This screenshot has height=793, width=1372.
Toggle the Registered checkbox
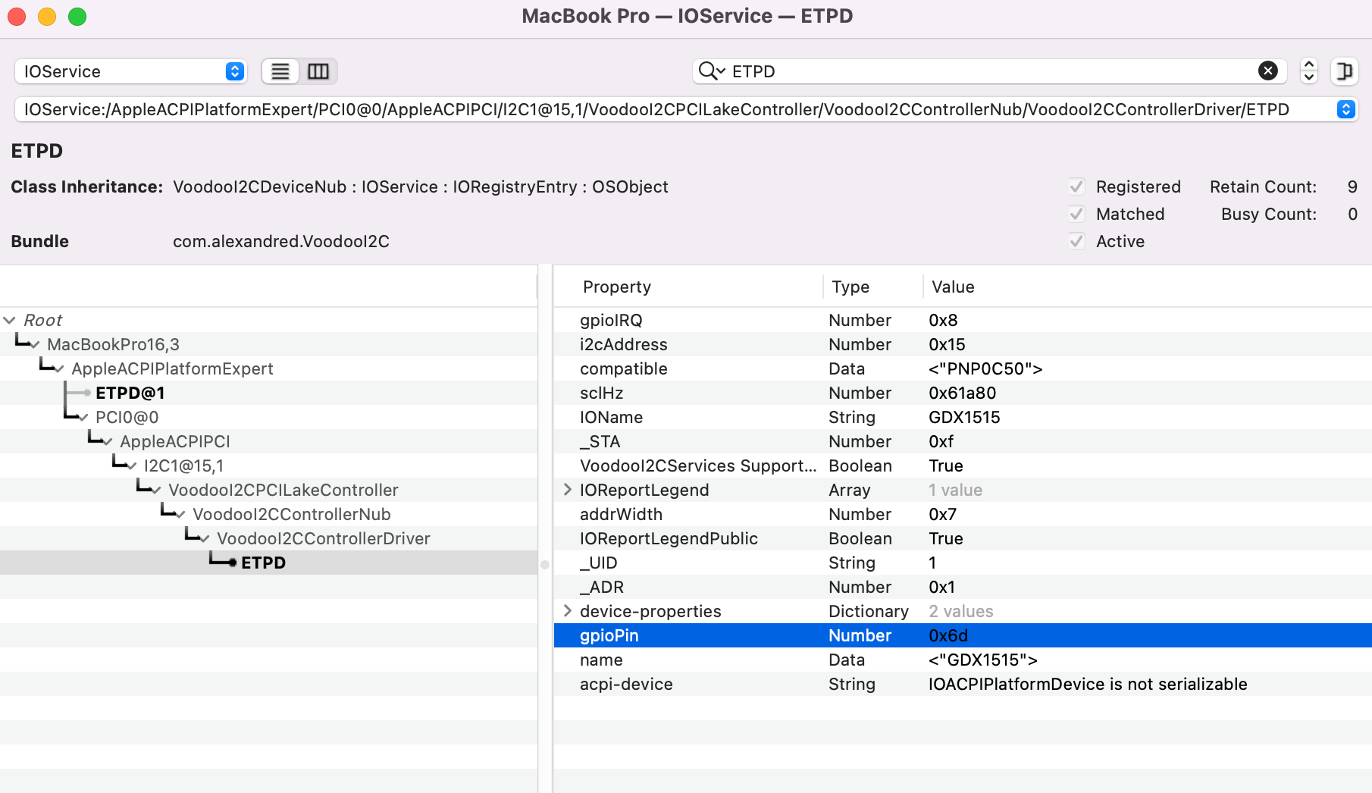coord(1076,186)
